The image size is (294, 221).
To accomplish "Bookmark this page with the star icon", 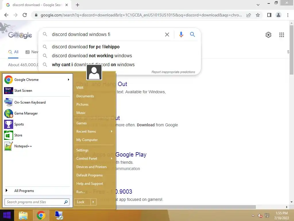I will pyautogui.click(x=258, y=15).
